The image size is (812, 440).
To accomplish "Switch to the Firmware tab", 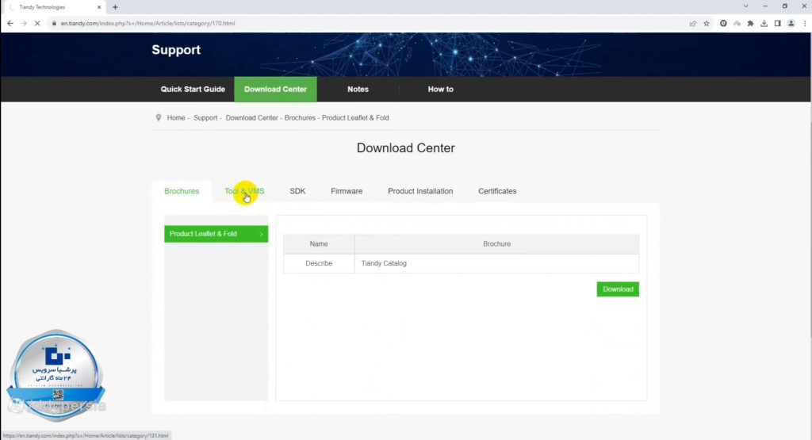I will tap(347, 191).
